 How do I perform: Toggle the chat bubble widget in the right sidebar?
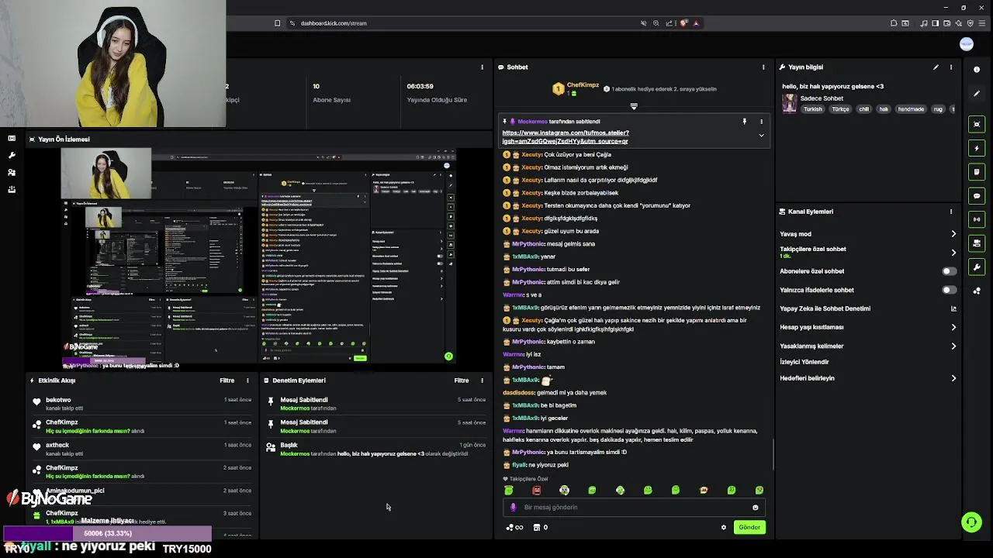click(977, 196)
